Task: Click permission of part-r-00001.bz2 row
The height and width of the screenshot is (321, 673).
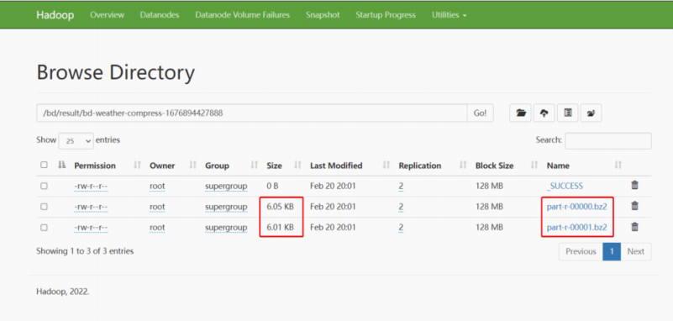Action: [x=91, y=228]
